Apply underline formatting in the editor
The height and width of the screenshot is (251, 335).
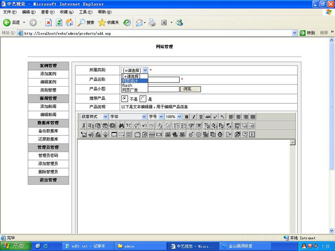pyautogui.click(x=201, y=116)
